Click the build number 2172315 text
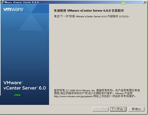Viewport: 148px width, 115px height. pos(123,16)
